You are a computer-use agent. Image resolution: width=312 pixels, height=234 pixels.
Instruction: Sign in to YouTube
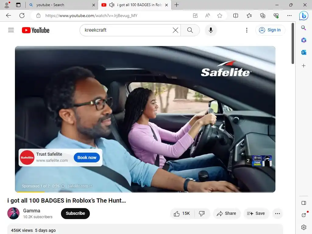click(270, 30)
